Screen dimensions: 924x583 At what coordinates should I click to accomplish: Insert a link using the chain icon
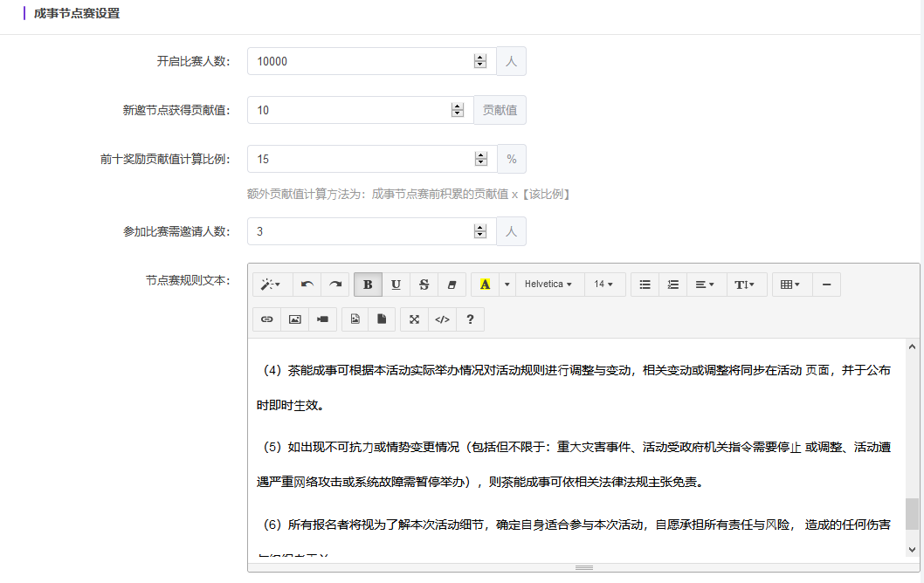pos(267,319)
